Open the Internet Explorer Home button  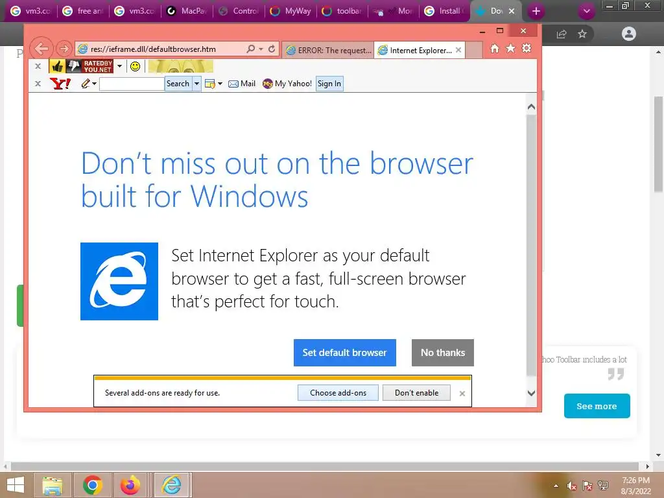[x=495, y=48]
